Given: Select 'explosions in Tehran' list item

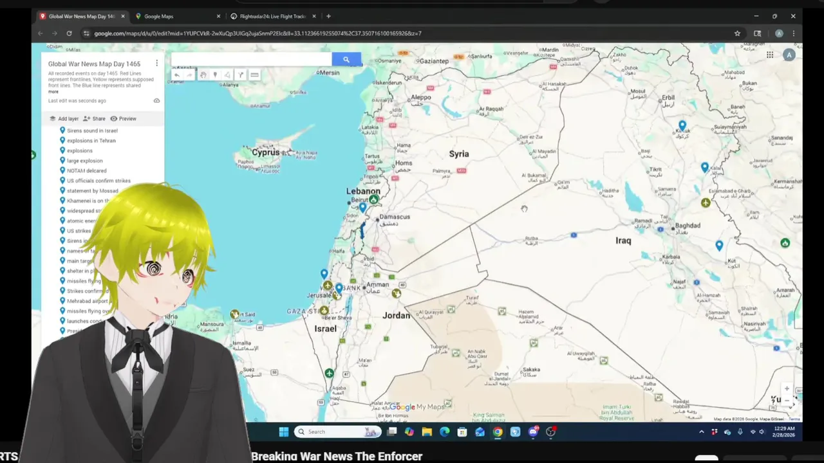Looking at the screenshot, I should click(91, 141).
